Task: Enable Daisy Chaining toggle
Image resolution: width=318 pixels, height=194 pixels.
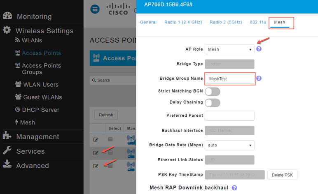Action: pyautogui.click(x=212, y=102)
